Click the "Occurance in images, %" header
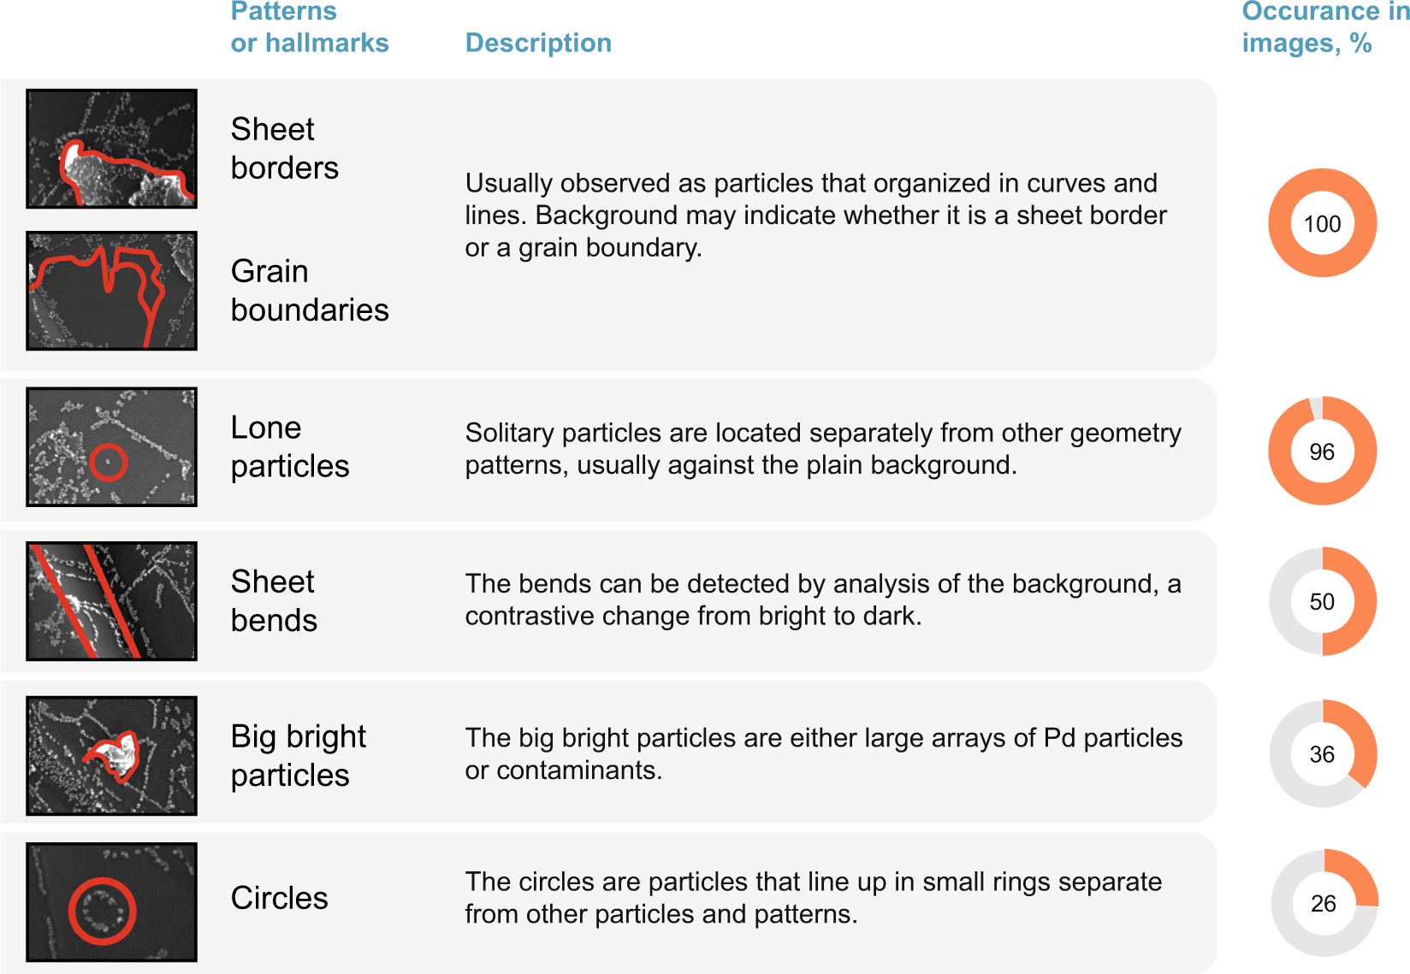Screen dimensions: 1410x974 pyautogui.click(x=1324, y=27)
